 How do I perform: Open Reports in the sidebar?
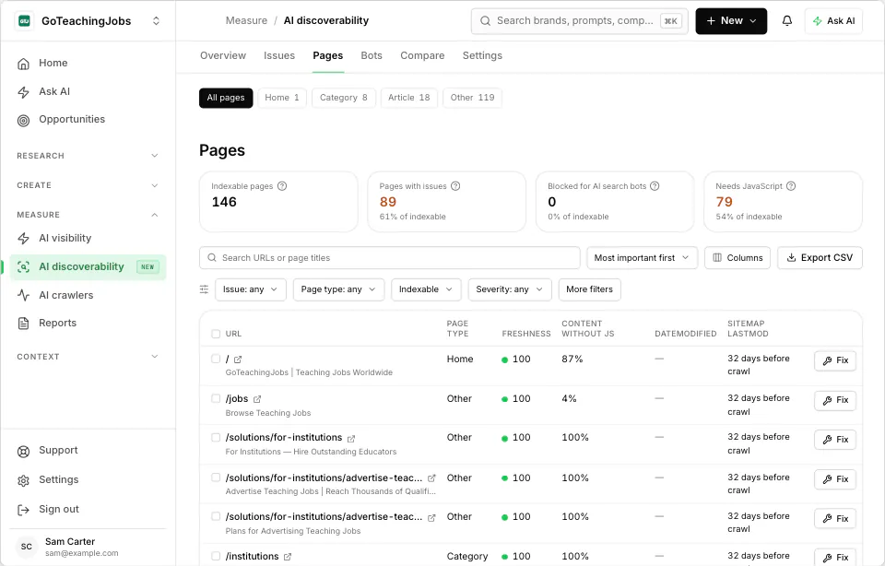(57, 324)
